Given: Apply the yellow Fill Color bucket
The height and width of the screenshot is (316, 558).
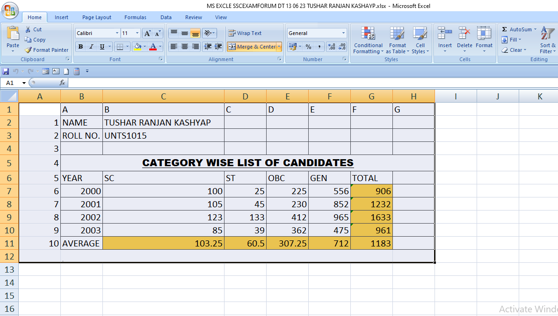Looking at the screenshot, I should coord(137,47).
